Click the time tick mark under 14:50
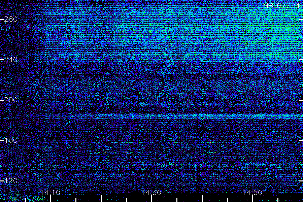303x202 pixels. tap(252, 199)
